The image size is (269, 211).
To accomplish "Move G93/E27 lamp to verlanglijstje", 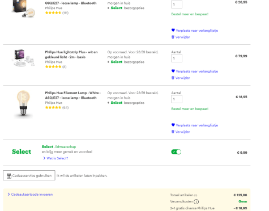I will (197, 31).
